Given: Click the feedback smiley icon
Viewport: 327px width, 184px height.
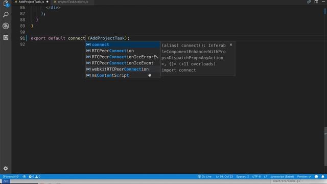Looking at the screenshot, I should (316, 176).
